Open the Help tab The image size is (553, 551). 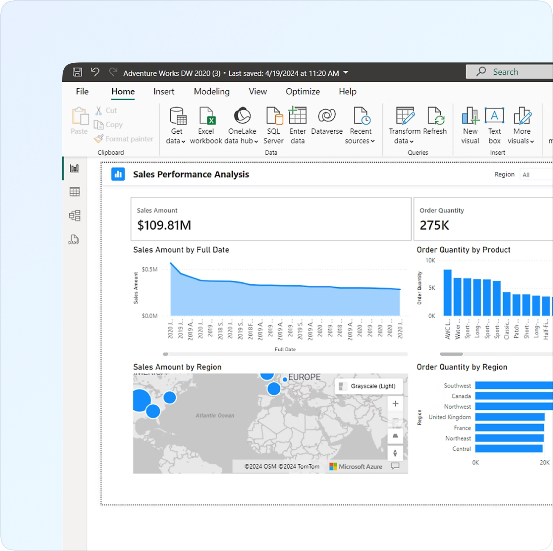point(348,92)
